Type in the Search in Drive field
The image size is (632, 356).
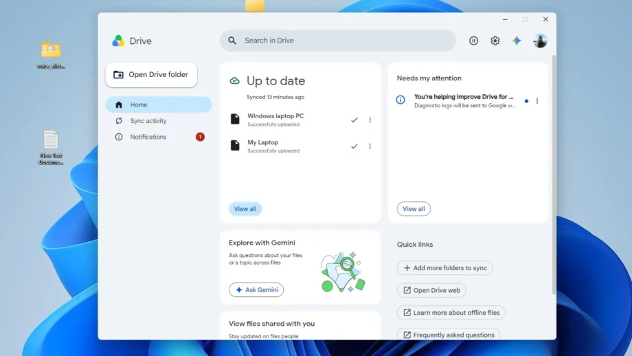pyautogui.click(x=338, y=41)
